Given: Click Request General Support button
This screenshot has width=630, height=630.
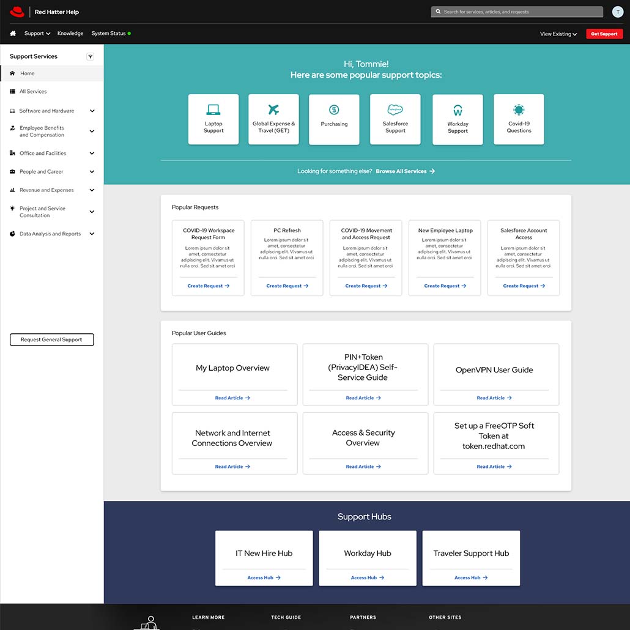Looking at the screenshot, I should point(52,339).
